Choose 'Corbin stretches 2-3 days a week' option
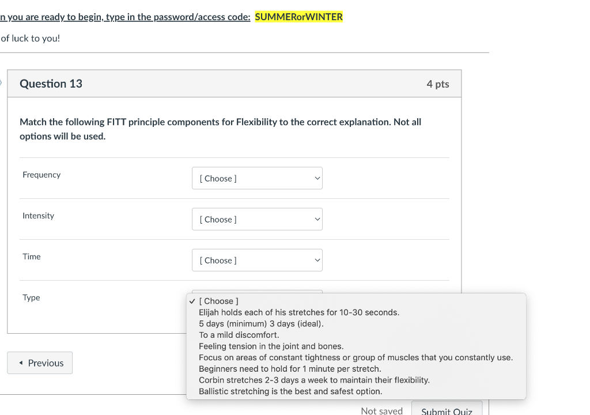Image resolution: width=590 pixels, height=415 pixels. 314,380
